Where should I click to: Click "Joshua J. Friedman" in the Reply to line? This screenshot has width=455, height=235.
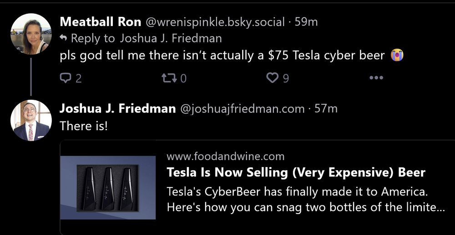171,39
